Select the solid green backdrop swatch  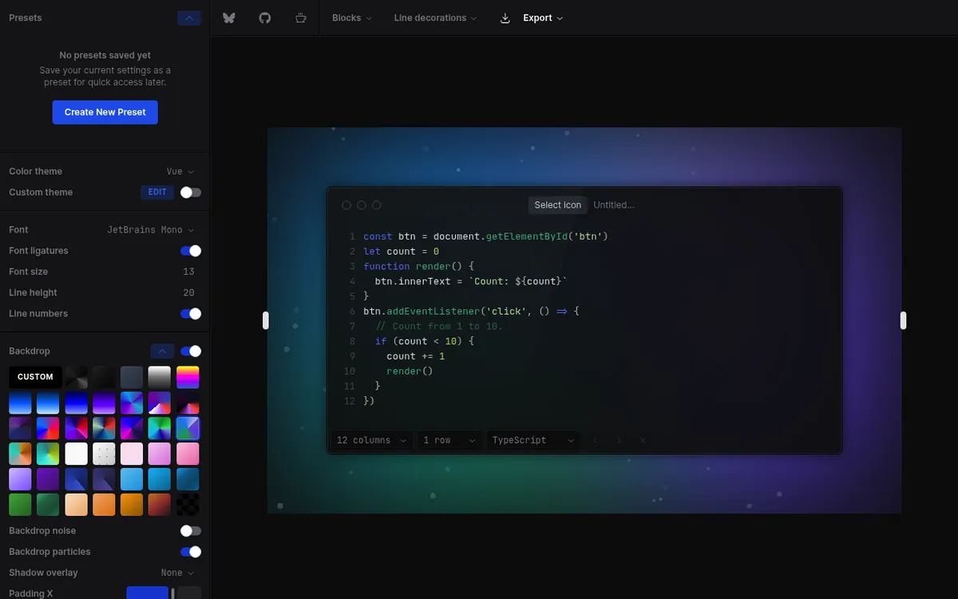20,505
